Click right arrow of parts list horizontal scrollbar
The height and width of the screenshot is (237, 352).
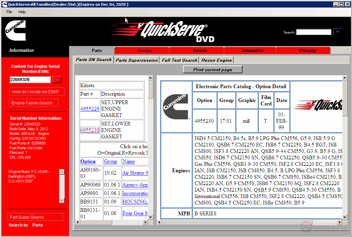pos(146,222)
